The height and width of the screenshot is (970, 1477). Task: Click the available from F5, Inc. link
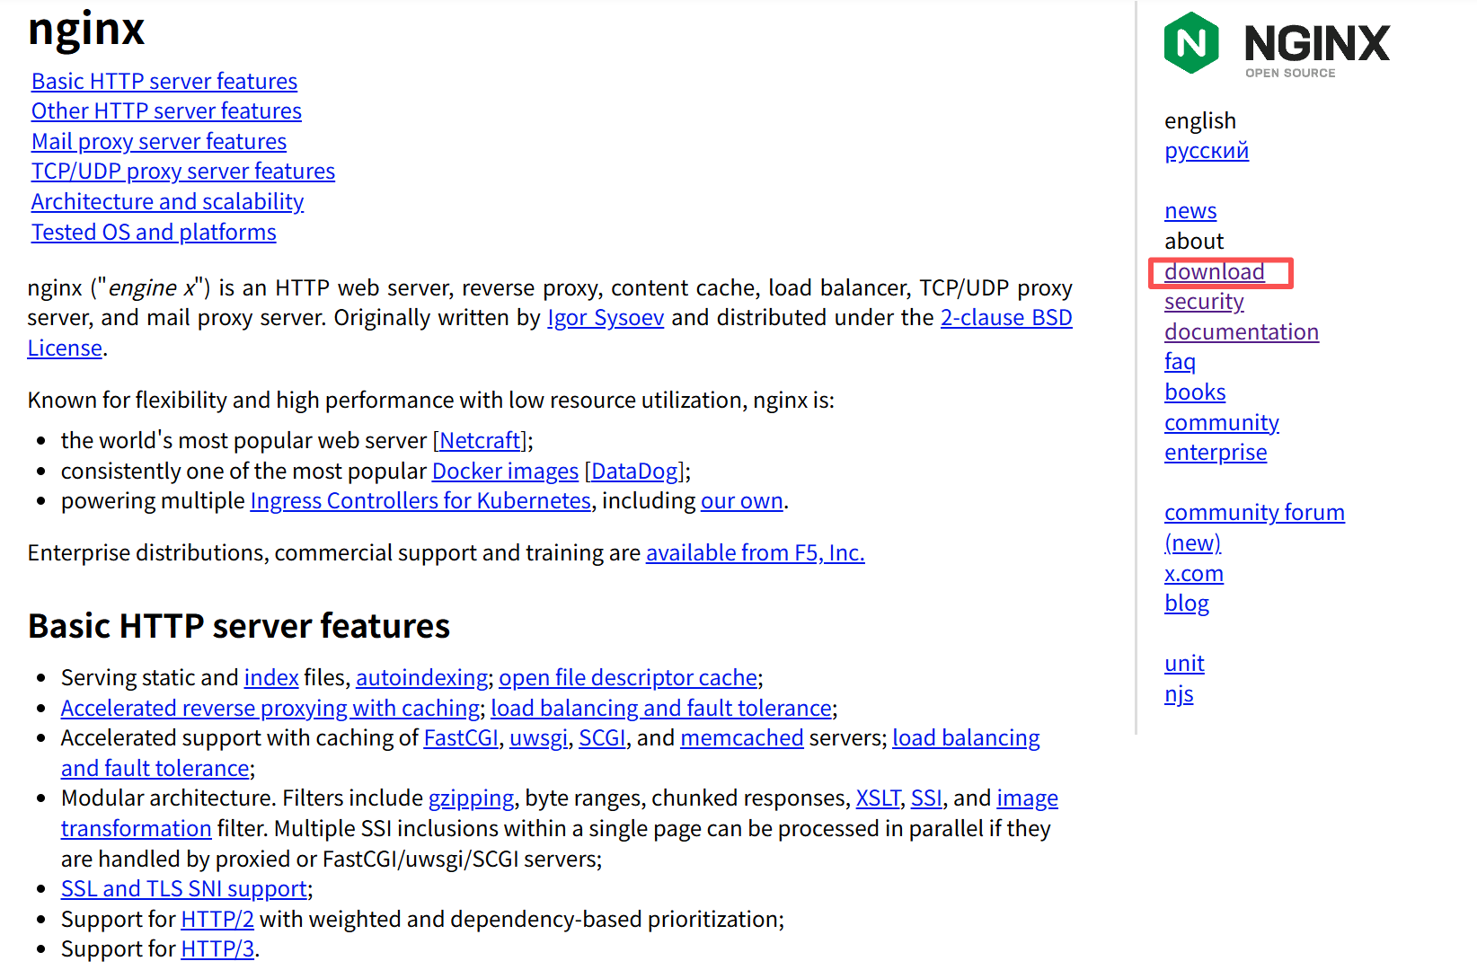[x=755, y=552]
